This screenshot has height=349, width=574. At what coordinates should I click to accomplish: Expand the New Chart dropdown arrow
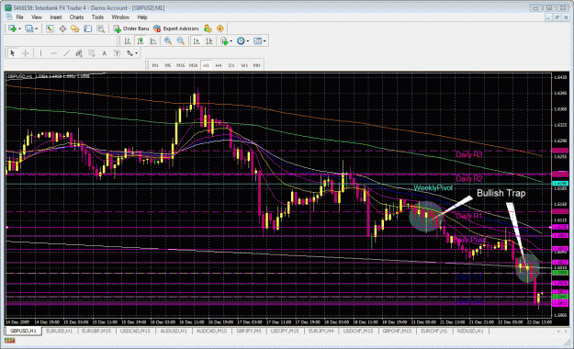tap(19, 28)
